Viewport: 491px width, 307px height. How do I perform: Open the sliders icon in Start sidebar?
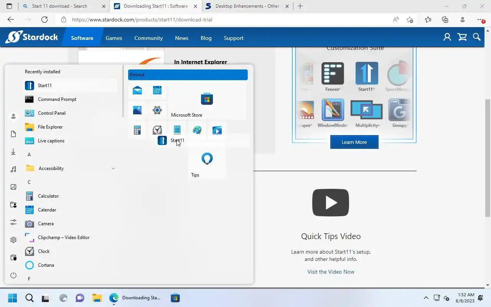(13, 222)
